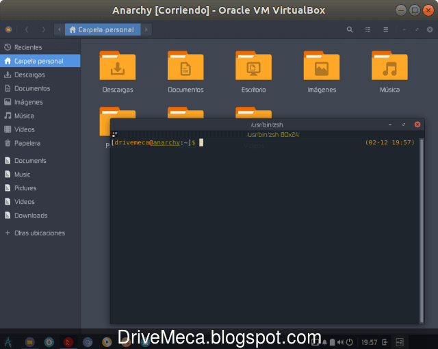This screenshot has height=349, width=438.
Task: Click the volume icon in system tray
Action: (341, 342)
